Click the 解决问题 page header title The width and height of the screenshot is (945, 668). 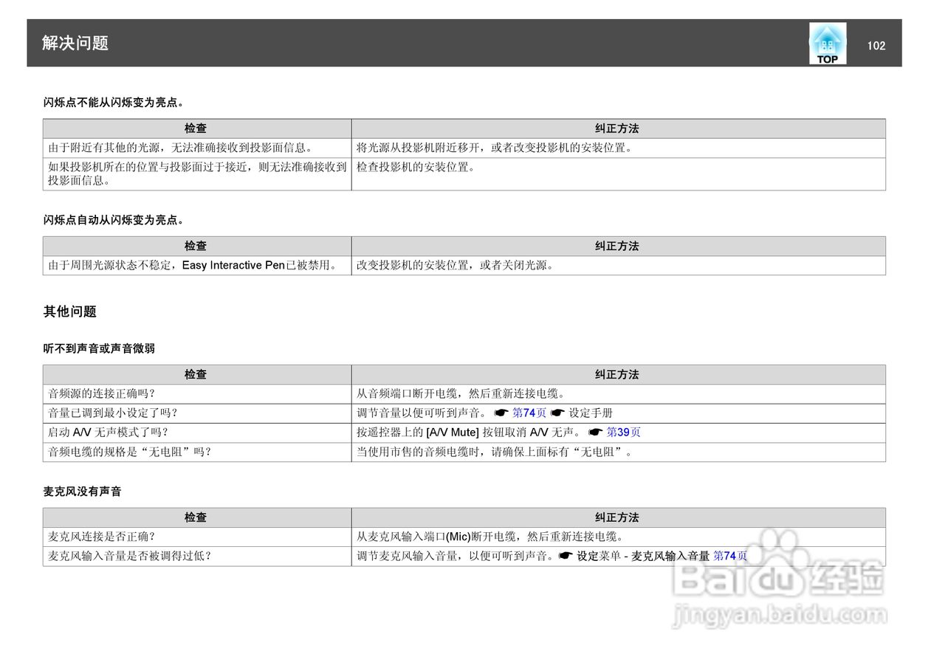[x=75, y=44]
